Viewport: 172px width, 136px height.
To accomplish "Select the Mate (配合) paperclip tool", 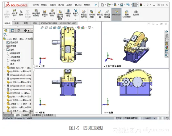I will pos(21,13).
